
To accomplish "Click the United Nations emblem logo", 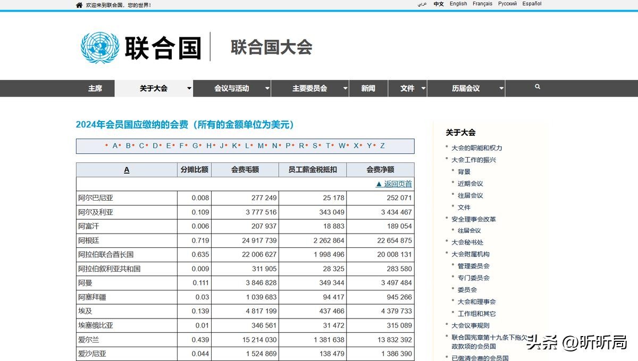I will tap(99, 47).
